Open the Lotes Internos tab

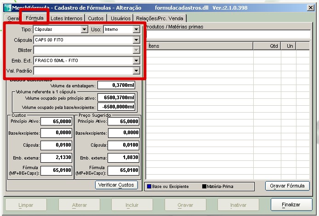(x=67, y=18)
